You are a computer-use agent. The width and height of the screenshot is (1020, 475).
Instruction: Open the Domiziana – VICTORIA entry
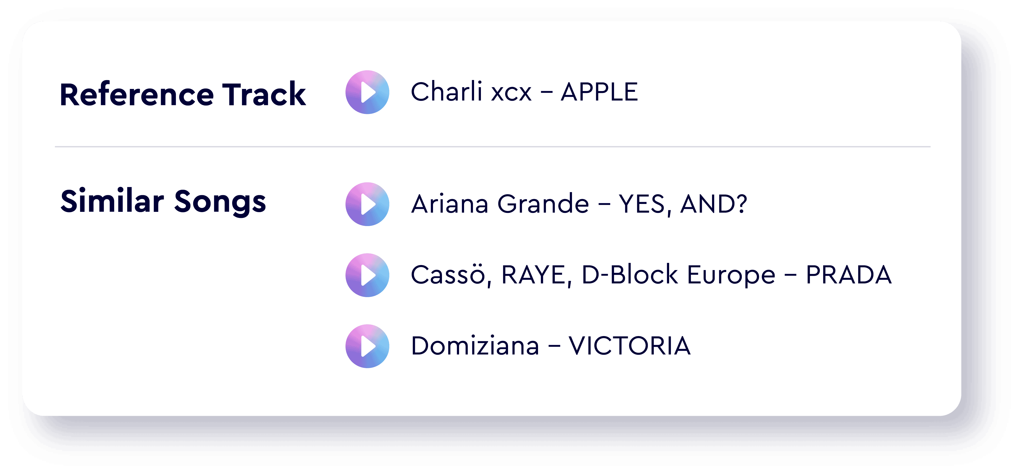[551, 346]
